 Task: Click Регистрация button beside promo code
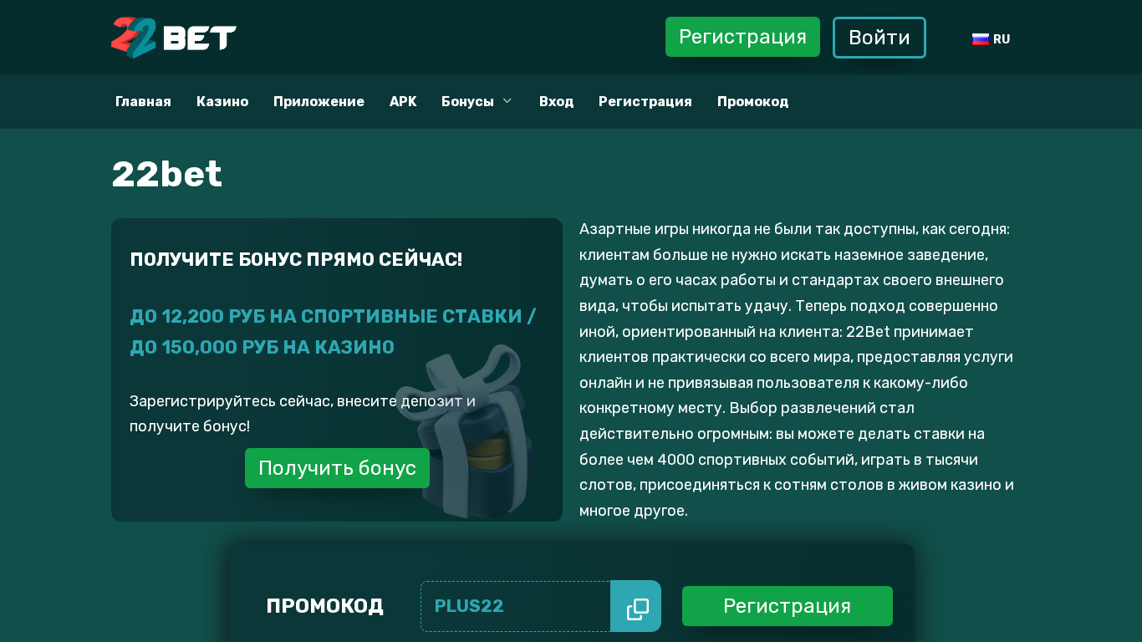click(x=788, y=606)
